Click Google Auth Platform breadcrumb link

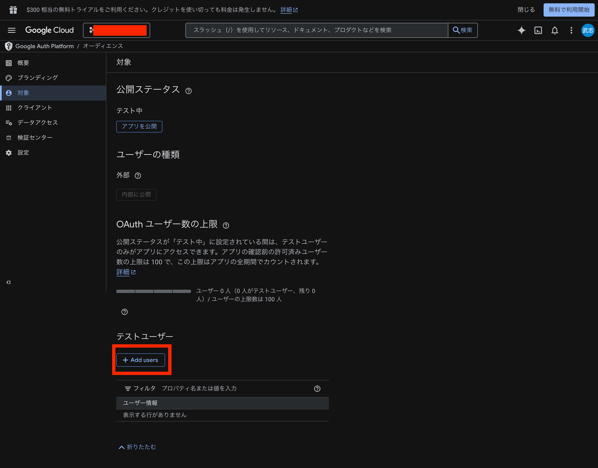pos(44,46)
